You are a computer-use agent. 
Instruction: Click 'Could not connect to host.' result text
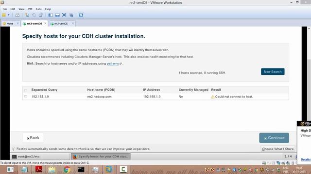[x=234, y=97]
